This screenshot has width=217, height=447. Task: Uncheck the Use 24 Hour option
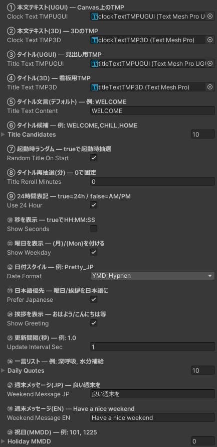click(x=94, y=205)
